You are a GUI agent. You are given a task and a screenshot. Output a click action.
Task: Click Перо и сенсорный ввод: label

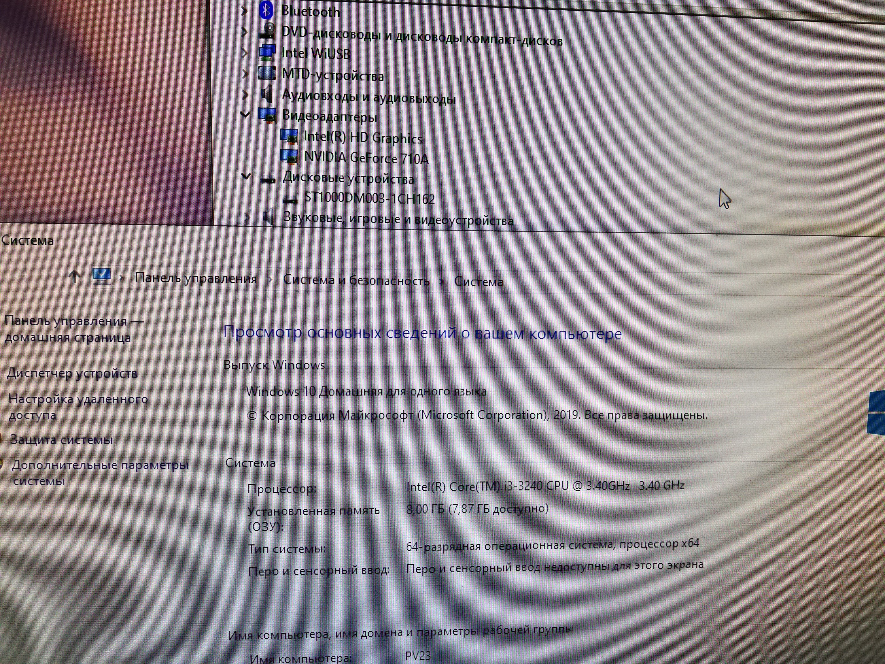pos(319,570)
